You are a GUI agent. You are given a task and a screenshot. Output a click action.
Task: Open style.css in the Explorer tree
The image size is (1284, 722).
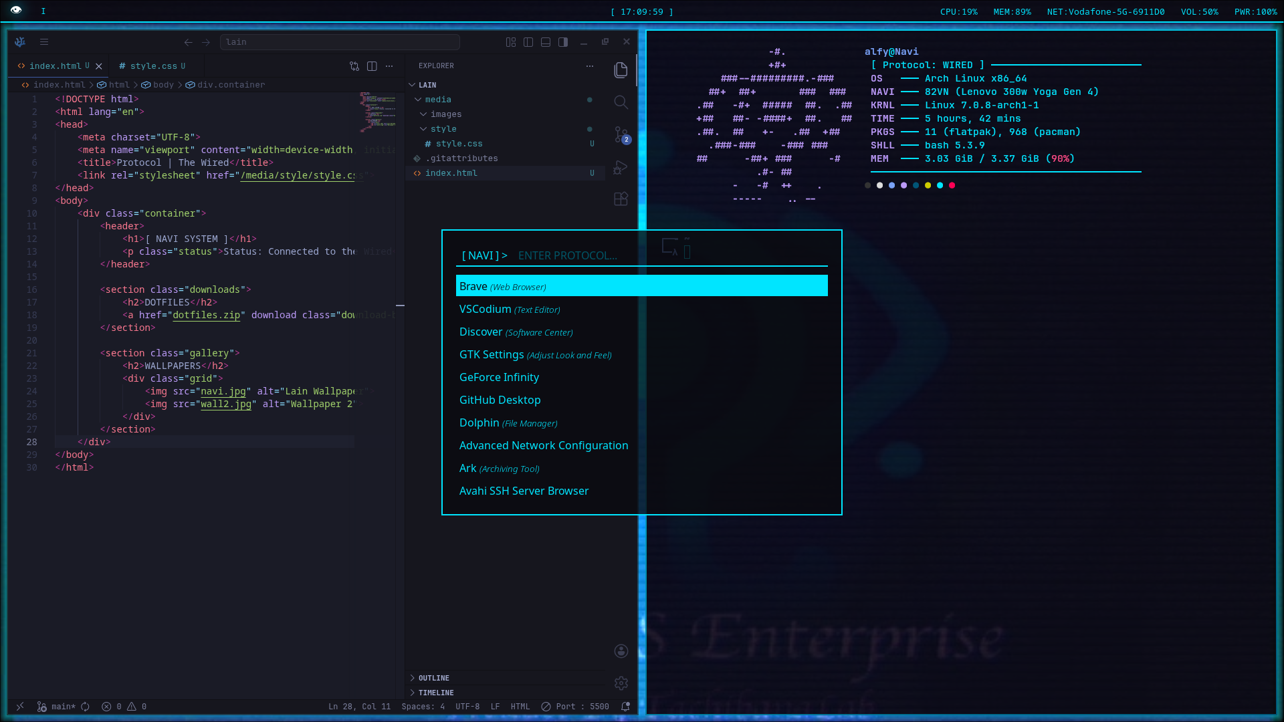[506, 144]
